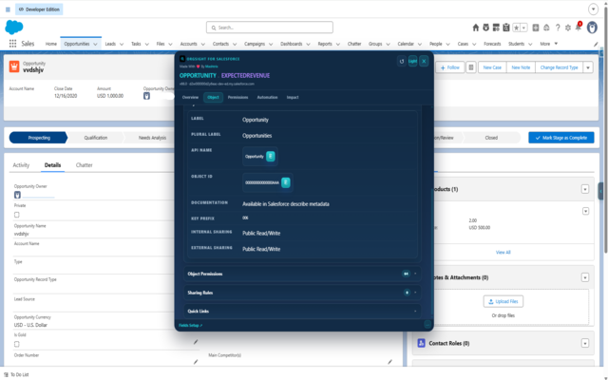
Task: Open the Contact Roles dropdown menu
Action: pos(585,344)
